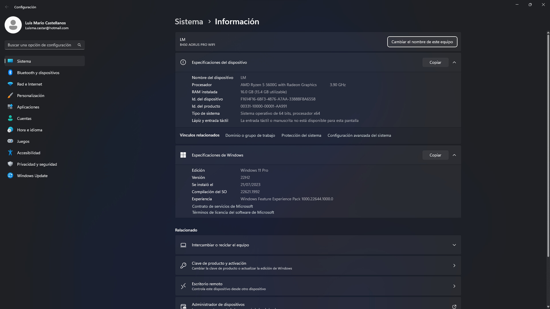Screen dimensions: 550x309
Task: Click the settings search input field
Action: click(x=45, y=45)
